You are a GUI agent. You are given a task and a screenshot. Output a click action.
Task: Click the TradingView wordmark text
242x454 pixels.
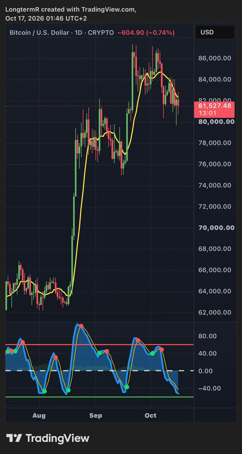tap(57, 438)
